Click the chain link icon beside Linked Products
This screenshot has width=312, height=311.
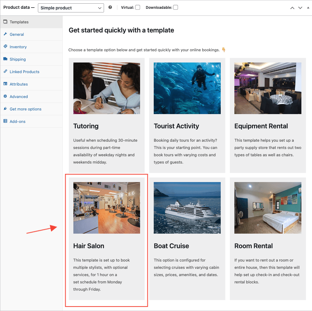click(5, 71)
